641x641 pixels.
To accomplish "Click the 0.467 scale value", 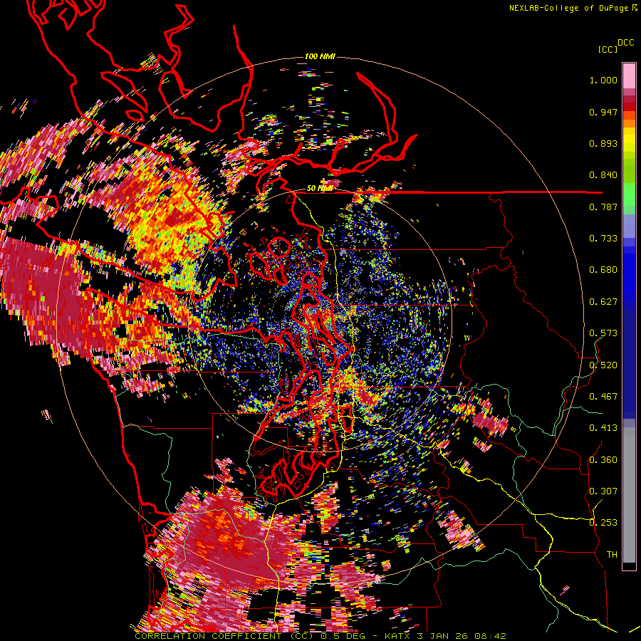I will [603, 397].
